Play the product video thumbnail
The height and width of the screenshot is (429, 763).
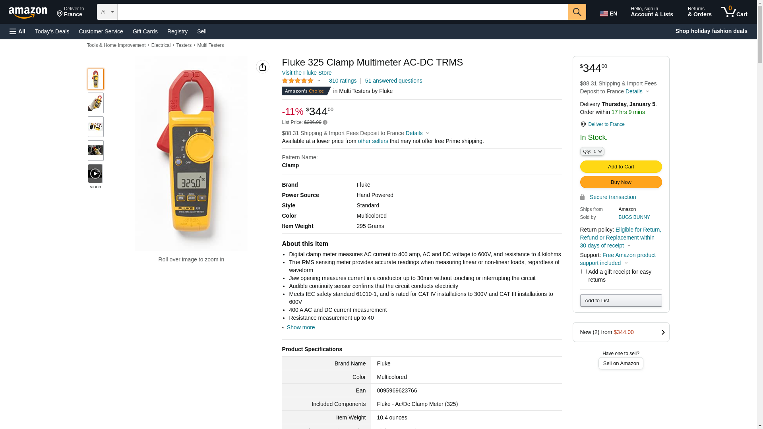coord(95,174)
